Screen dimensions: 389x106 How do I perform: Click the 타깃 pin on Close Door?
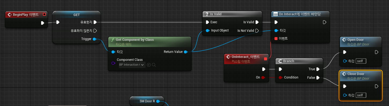[345, 95]
